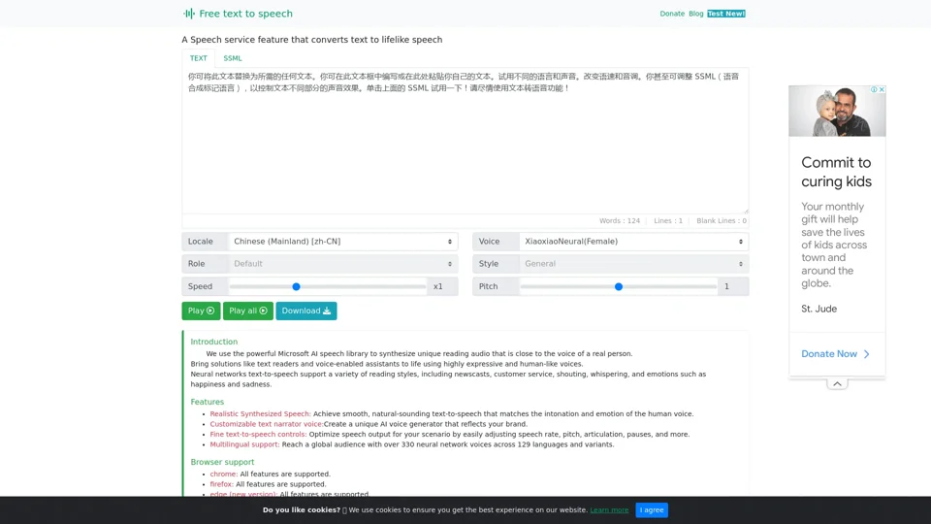Click 'Realistic Synthesized Speech:' text
The image size is (931, 524).
[x=260, y=414]
